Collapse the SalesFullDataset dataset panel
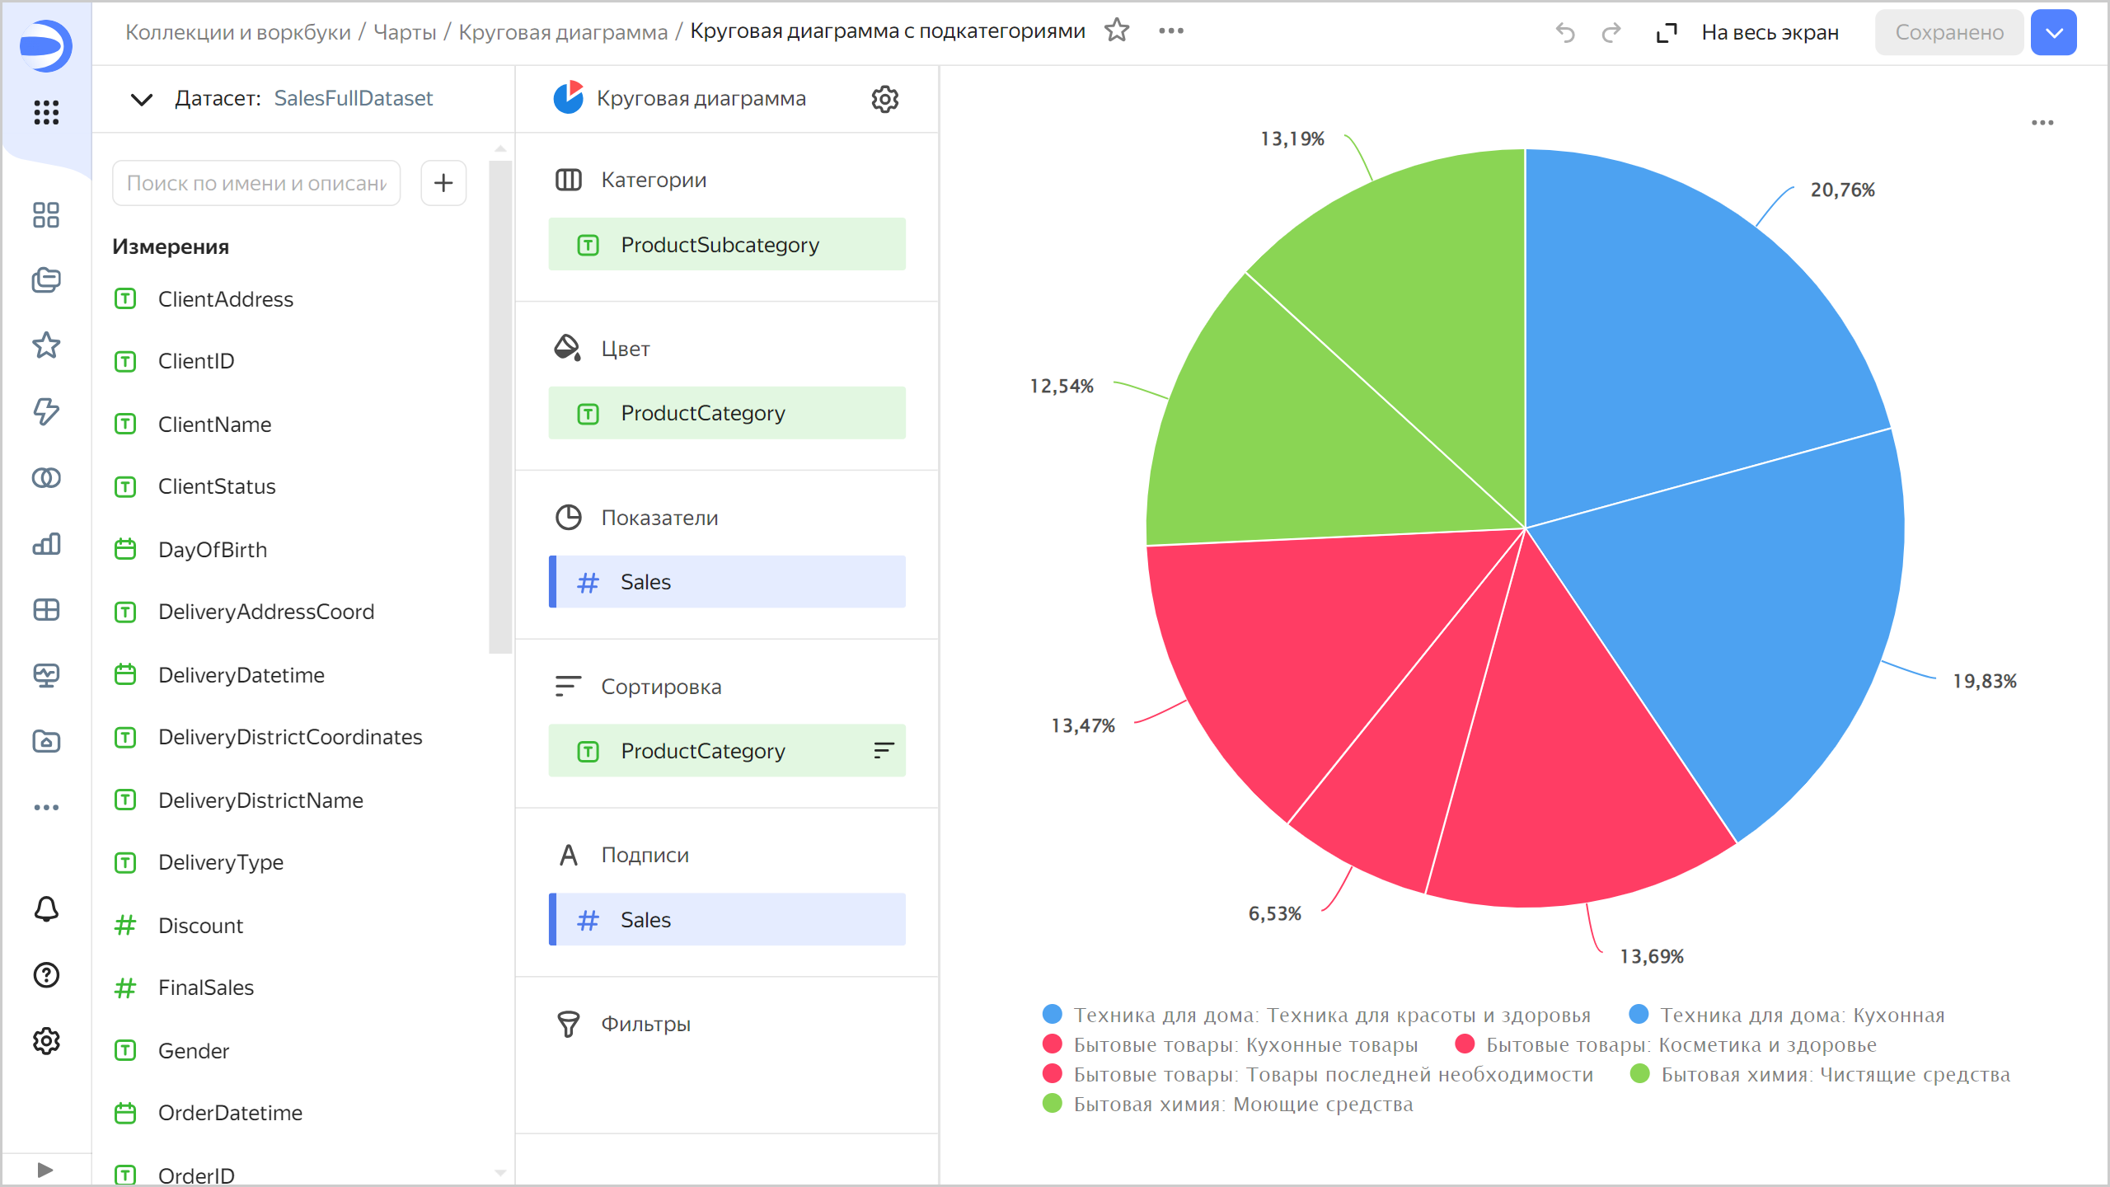 coord(141,99)
